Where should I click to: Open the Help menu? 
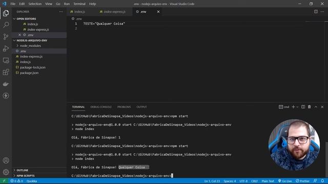coord(92,4)
